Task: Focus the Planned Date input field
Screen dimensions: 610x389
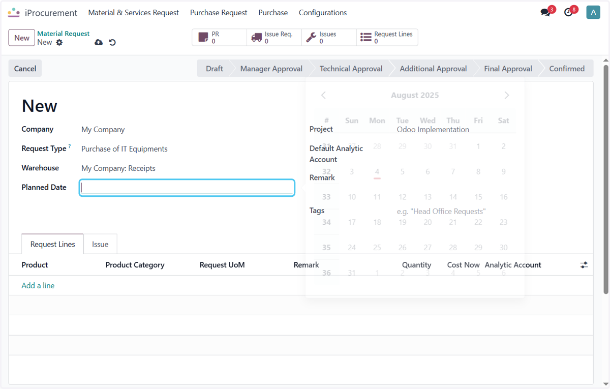Action: [x=187, y=188]
